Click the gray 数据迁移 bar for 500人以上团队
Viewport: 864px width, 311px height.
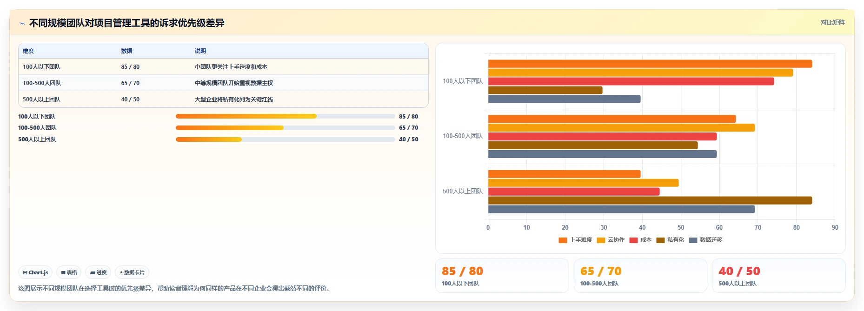pos(622,209)
